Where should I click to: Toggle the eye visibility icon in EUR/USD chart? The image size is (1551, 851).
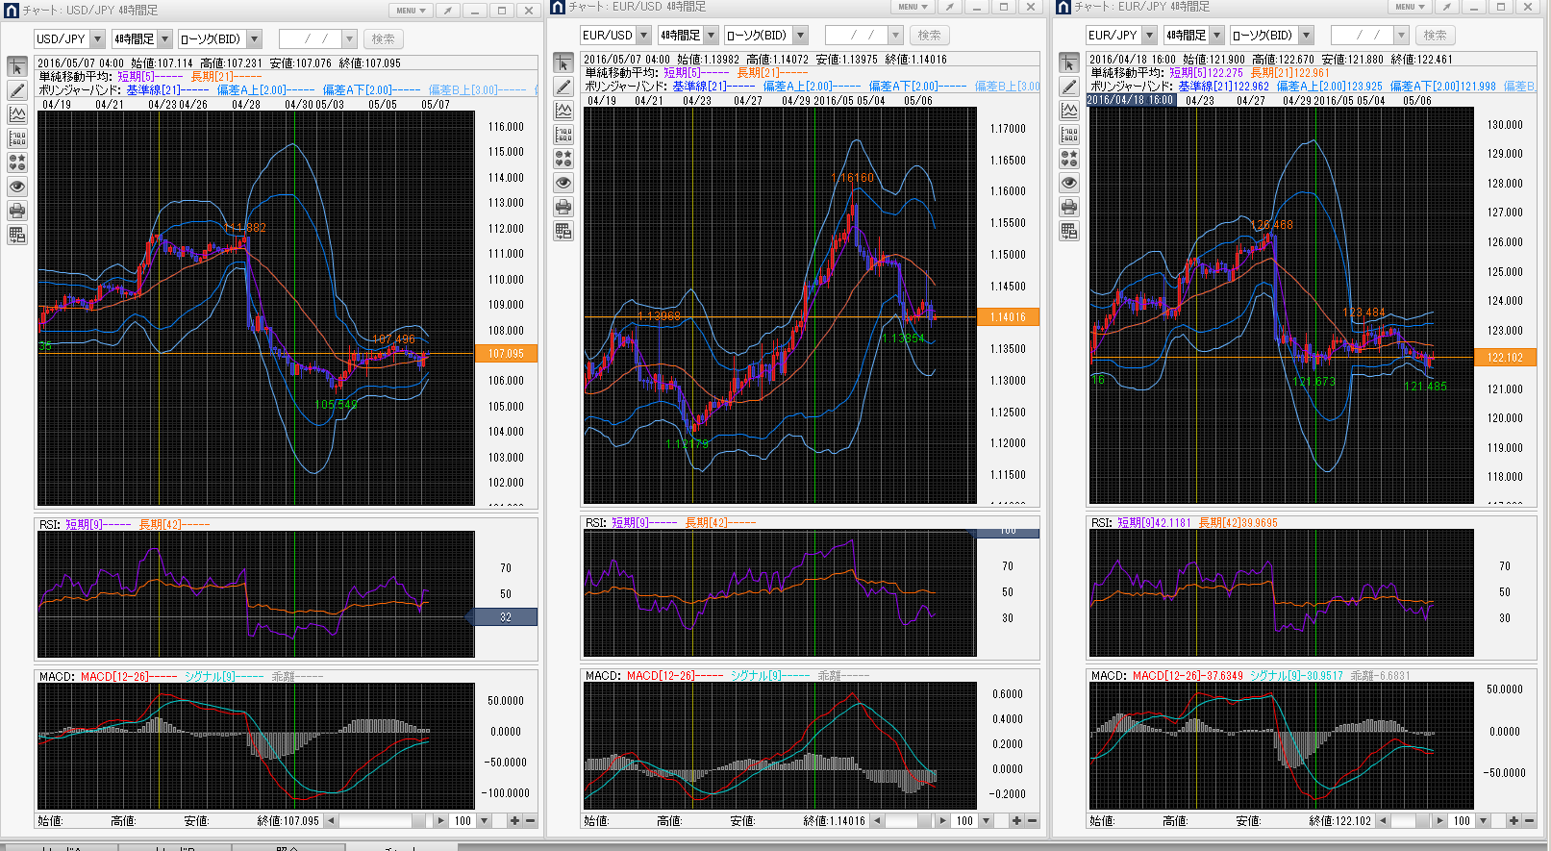point(563,183)
